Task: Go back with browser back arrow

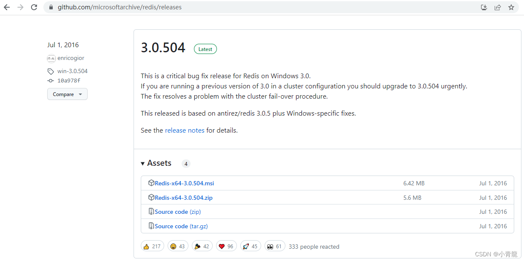Action: coord(7,7)
